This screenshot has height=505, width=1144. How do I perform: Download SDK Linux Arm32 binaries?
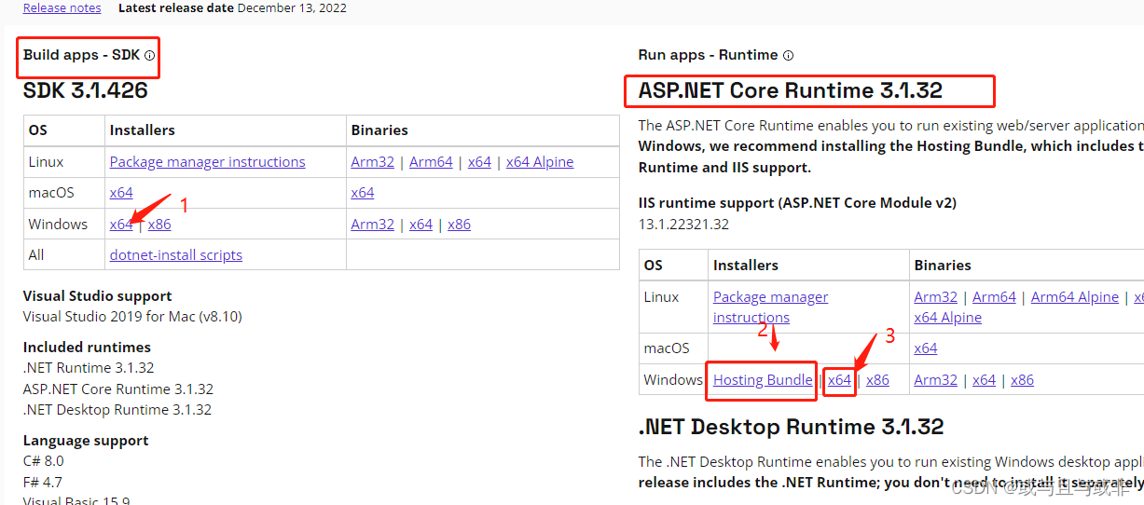point(372,161)
